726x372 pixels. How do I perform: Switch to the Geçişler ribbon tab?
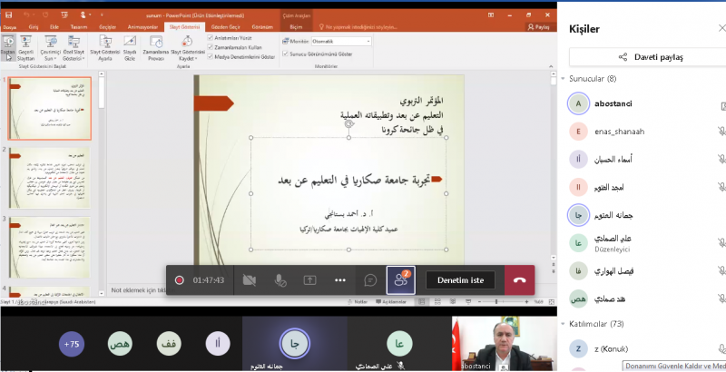[x=107, y=27]
